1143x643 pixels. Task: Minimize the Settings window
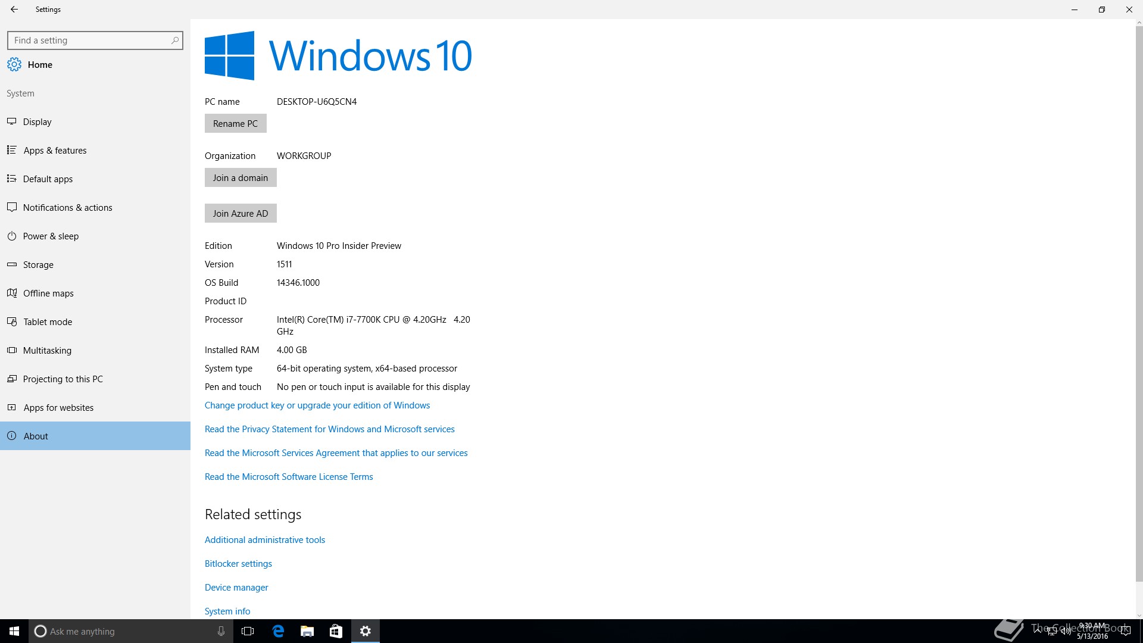point(1075,10)
